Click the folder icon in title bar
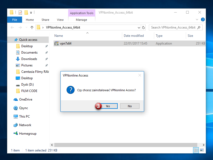The height and width of the screenshot is (160, 213). click(11, 12)
